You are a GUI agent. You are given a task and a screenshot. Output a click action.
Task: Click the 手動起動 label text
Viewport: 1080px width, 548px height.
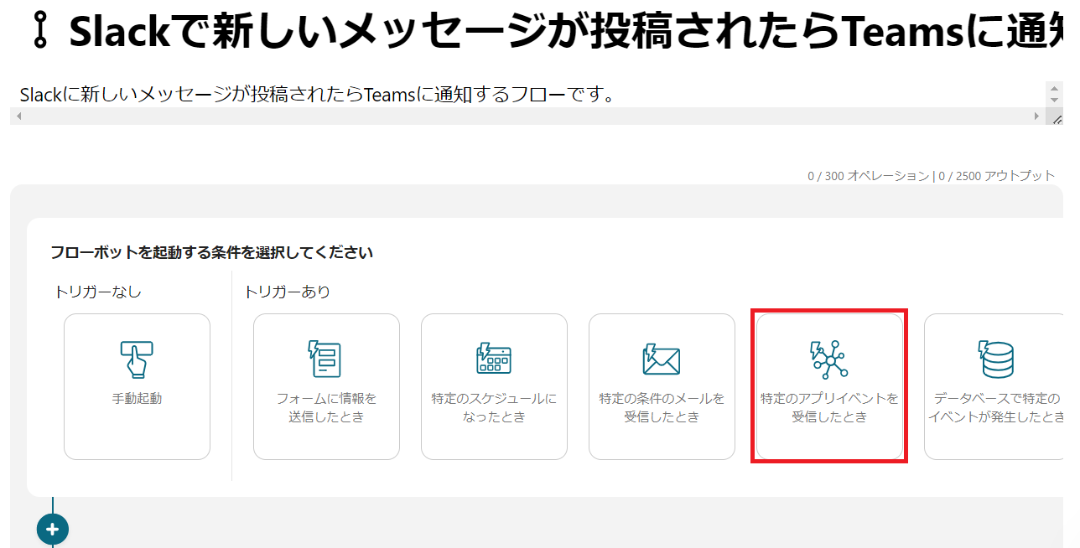pos(137,399)
